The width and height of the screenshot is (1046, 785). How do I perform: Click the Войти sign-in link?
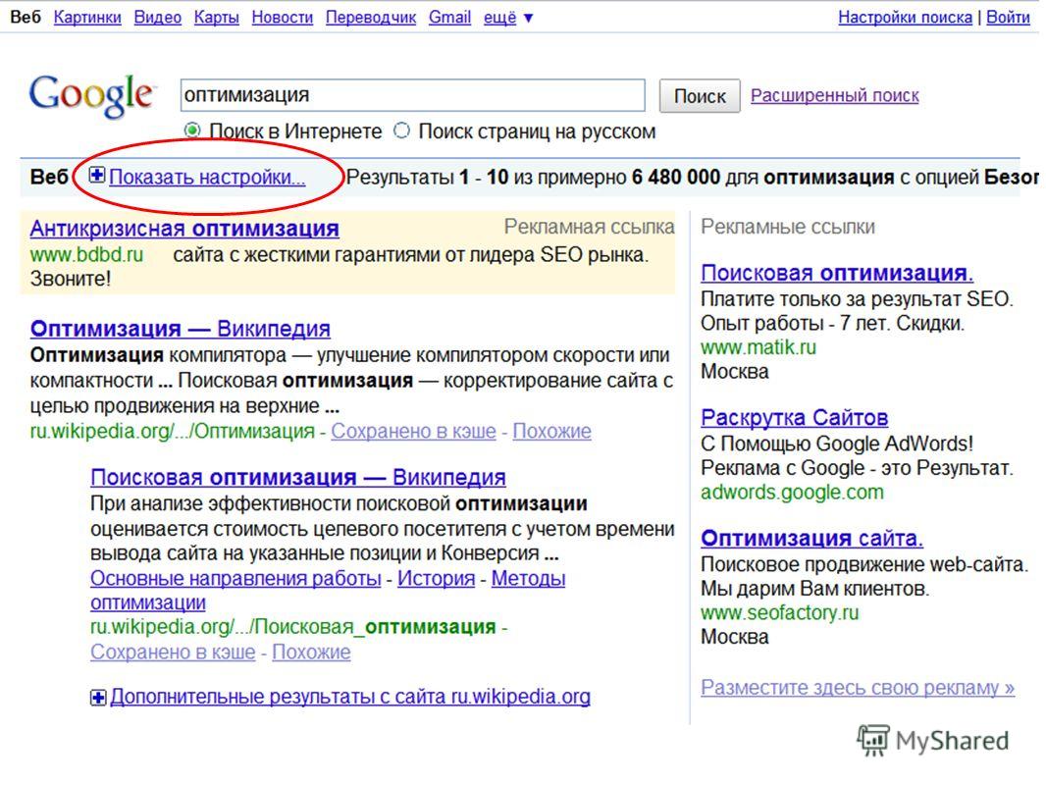click(x=1008, y=18)
